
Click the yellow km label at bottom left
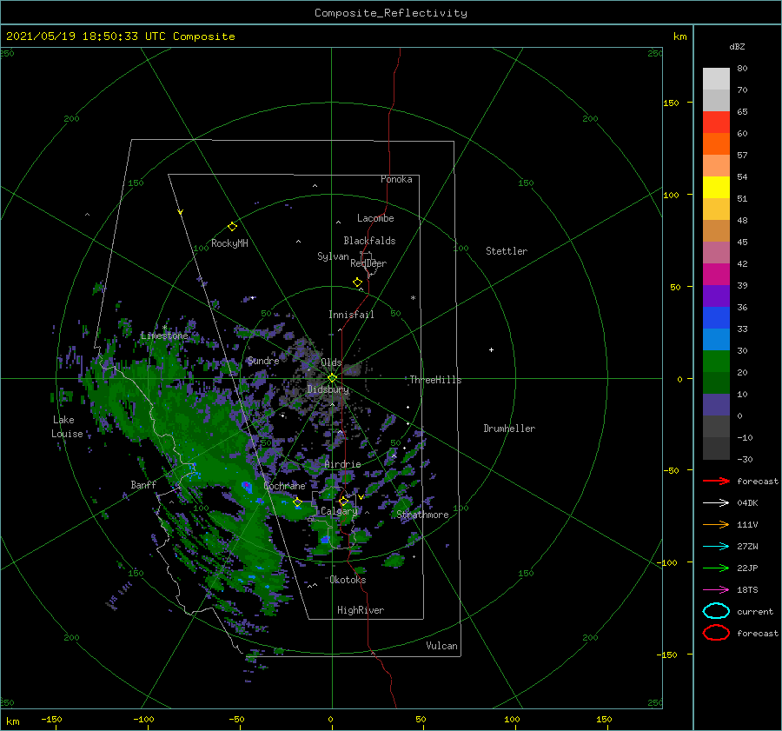pos(12,721)
